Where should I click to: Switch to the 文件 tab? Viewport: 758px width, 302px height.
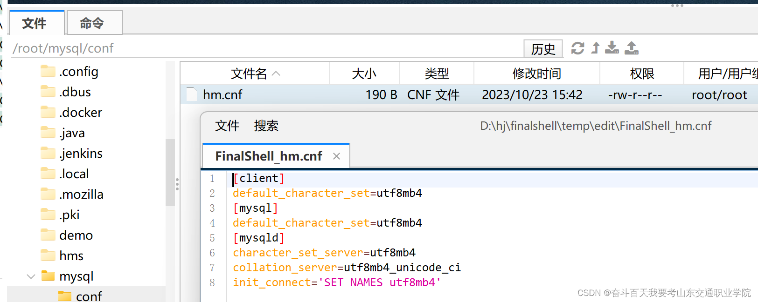point(35,23)
